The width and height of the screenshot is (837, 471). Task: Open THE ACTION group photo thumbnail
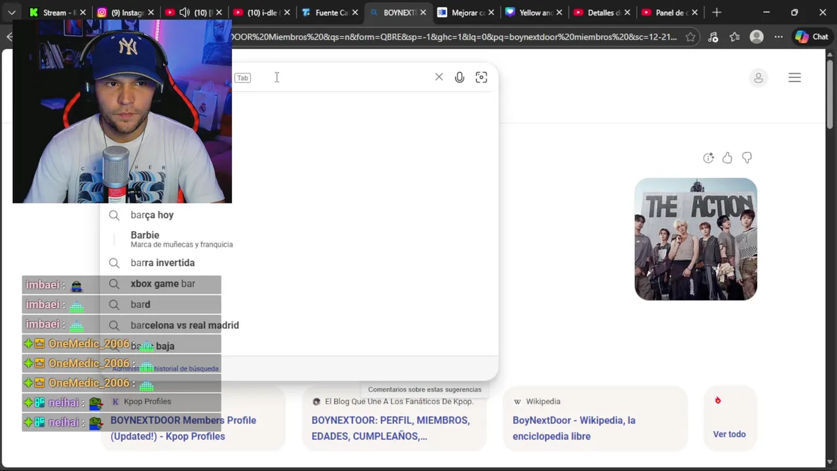click(696, 239)
